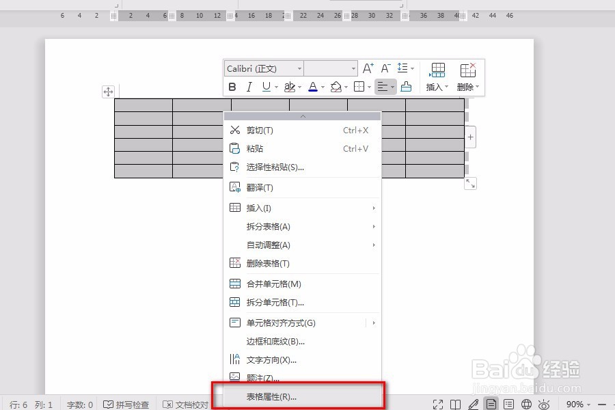Choose 剪切(T) from context menu

[x=303, y=131]
